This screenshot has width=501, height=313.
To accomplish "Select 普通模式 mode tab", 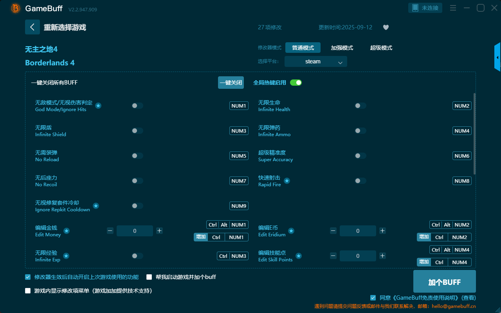I will 303,48.
